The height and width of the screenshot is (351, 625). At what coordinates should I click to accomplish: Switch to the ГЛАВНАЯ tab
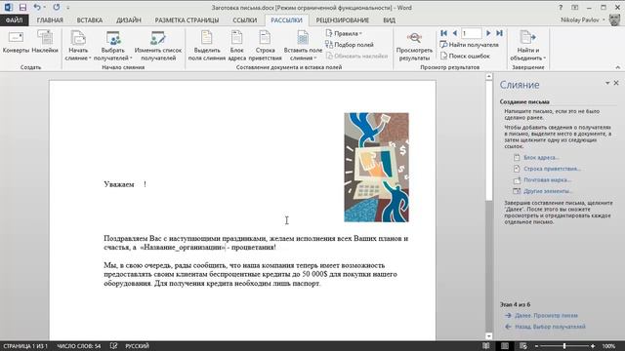(50, 19)
